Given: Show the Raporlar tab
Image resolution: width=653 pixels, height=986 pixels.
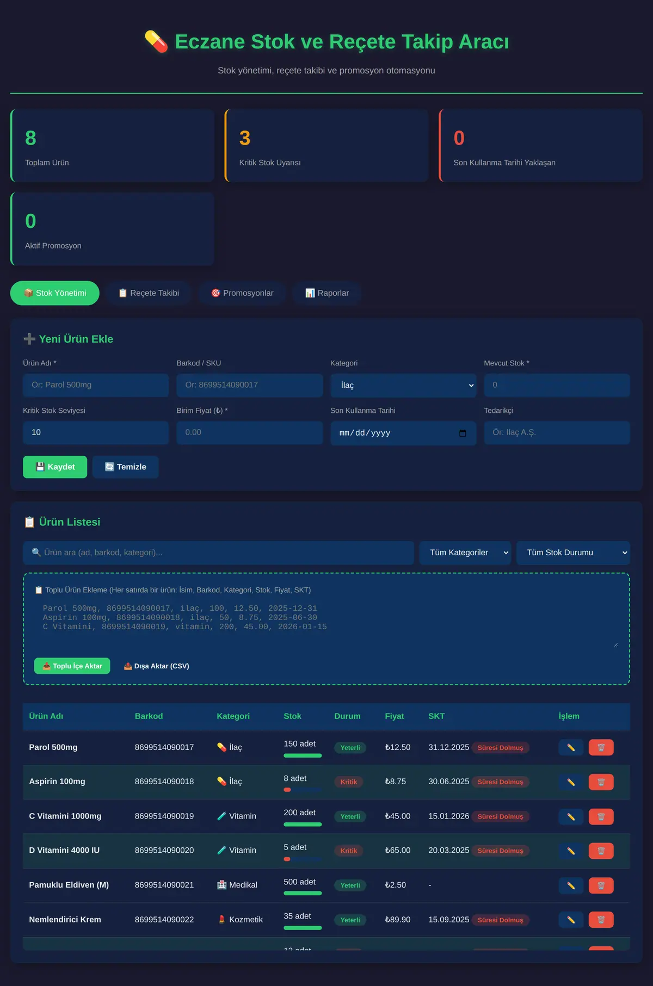Looking at the screenshot, I should [x=326, y=293].
